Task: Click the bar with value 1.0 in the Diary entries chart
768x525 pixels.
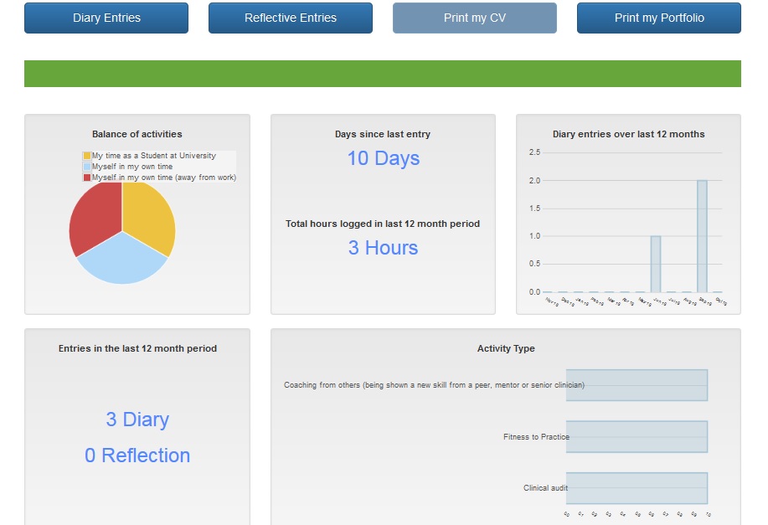Action: point(655,264)
